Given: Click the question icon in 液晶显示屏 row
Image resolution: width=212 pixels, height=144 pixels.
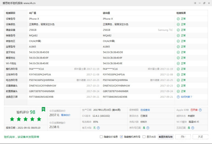Looking at the screenshot, I should pos(178,97).
